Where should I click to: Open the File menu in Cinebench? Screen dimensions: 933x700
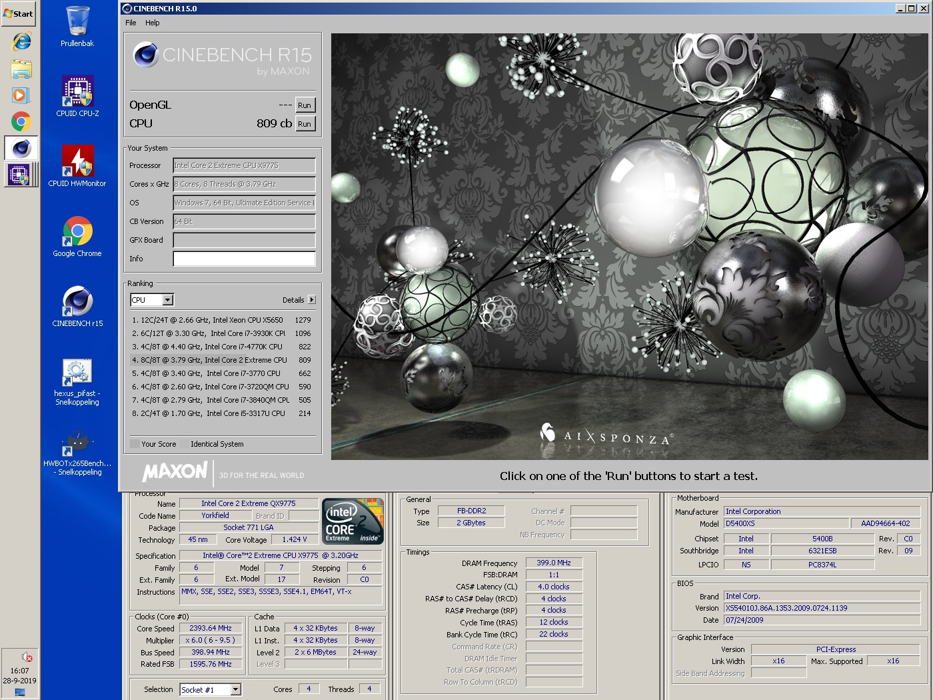(131, 23)
